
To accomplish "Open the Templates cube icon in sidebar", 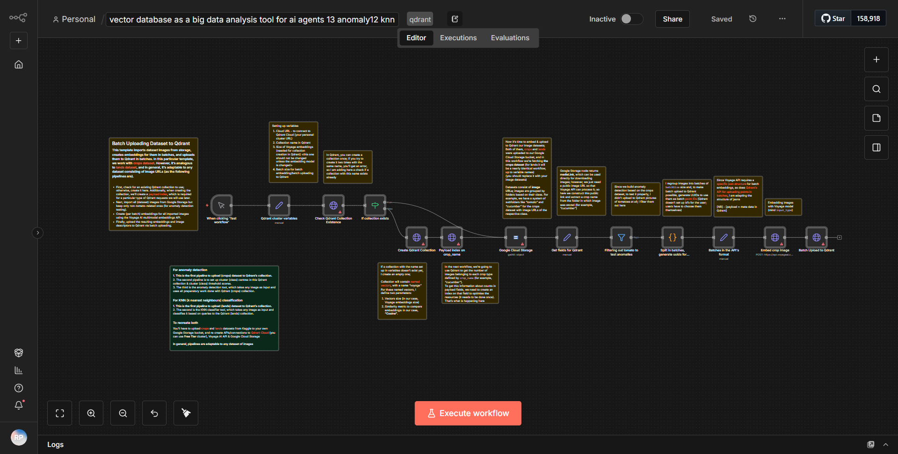I will (x=19, y=352).
